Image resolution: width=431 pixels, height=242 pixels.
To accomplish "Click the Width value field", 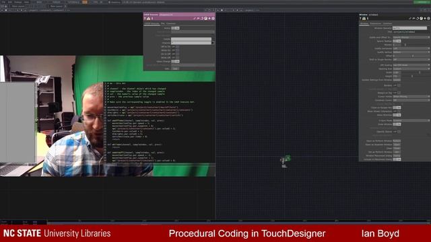I will (x=397, y=73).
